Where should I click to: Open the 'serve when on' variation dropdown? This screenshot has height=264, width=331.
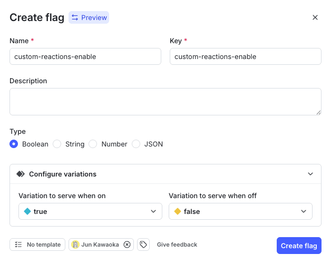click(90, 211)
